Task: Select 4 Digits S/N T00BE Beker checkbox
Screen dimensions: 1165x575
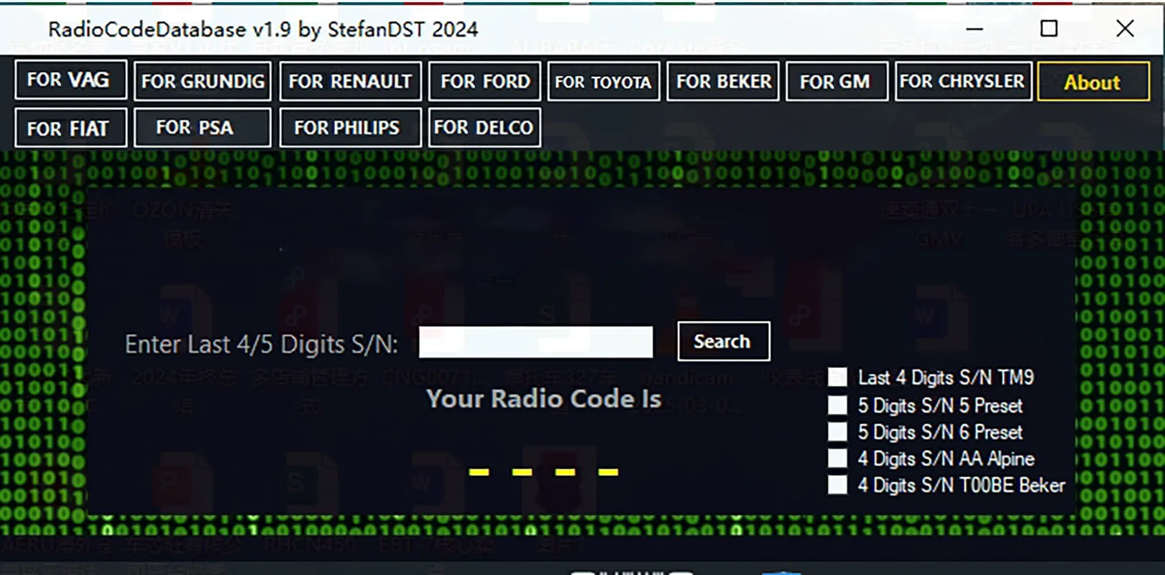Action: pos(837,485)
